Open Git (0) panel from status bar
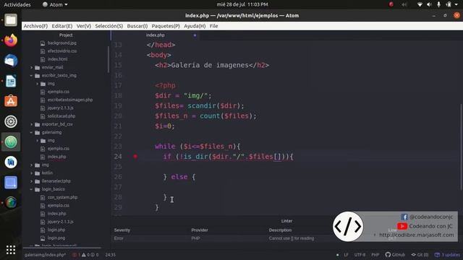The height and width of the screenshot is (260, 463). pos(420,255)
